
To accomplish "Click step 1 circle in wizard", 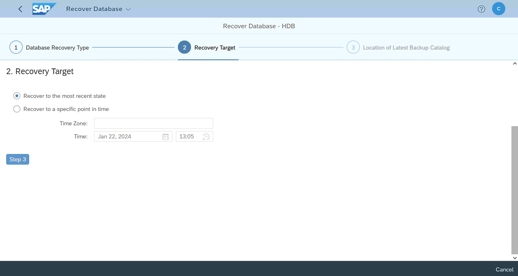I will pos(16,48).
